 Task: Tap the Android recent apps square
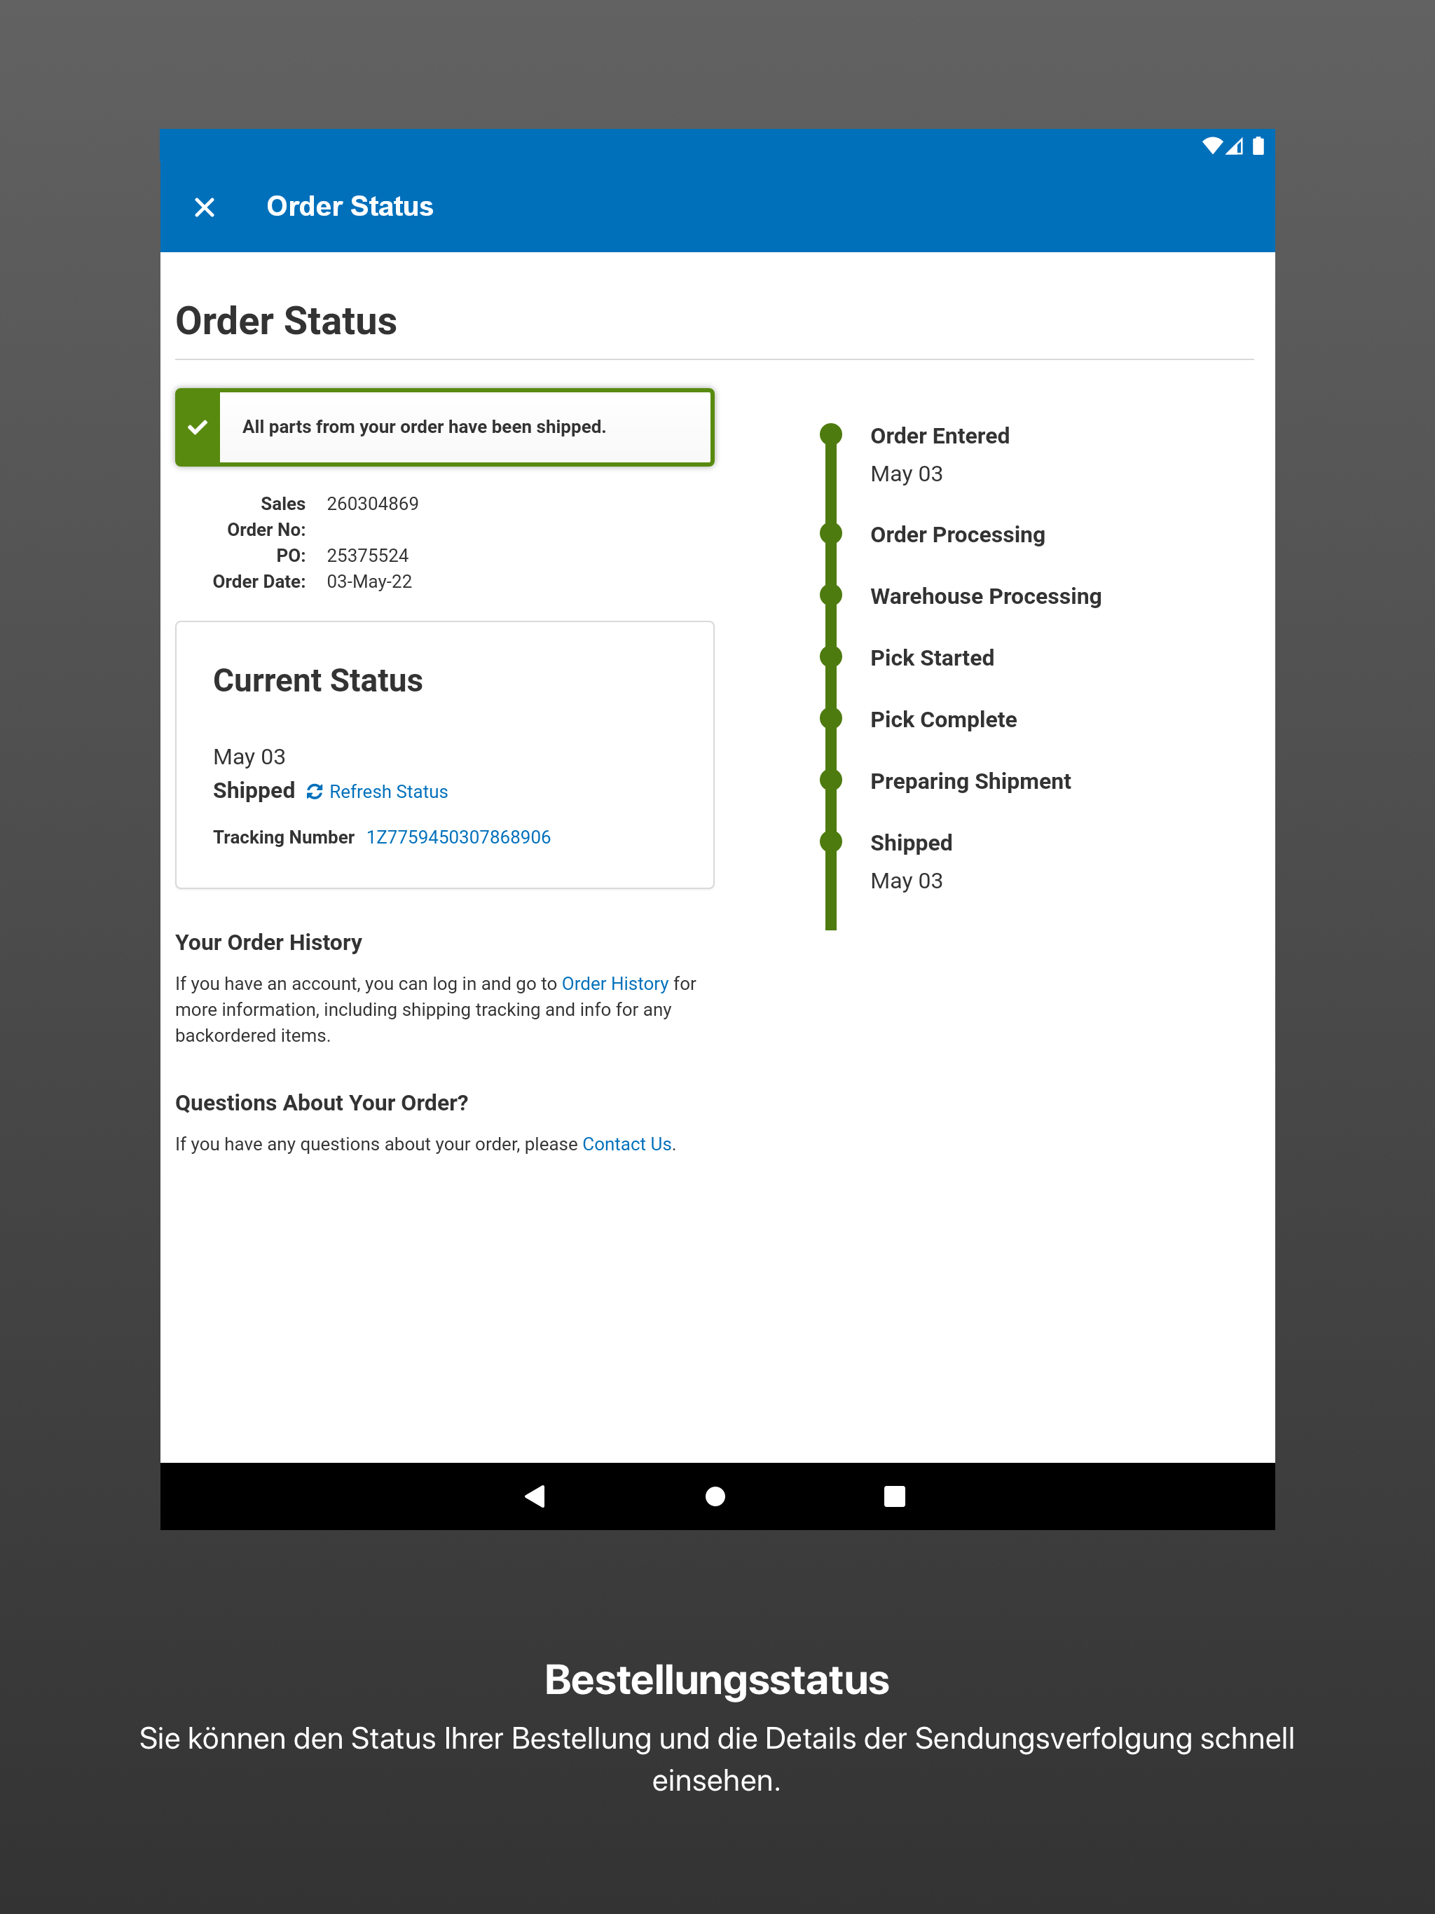(x=895, y=1496)
